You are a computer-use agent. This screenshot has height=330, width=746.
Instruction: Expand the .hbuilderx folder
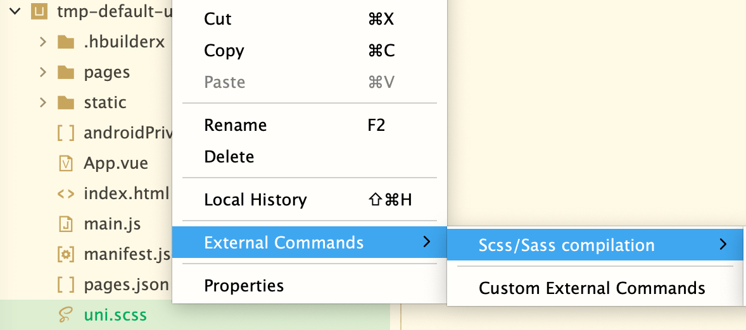(42, 42)
